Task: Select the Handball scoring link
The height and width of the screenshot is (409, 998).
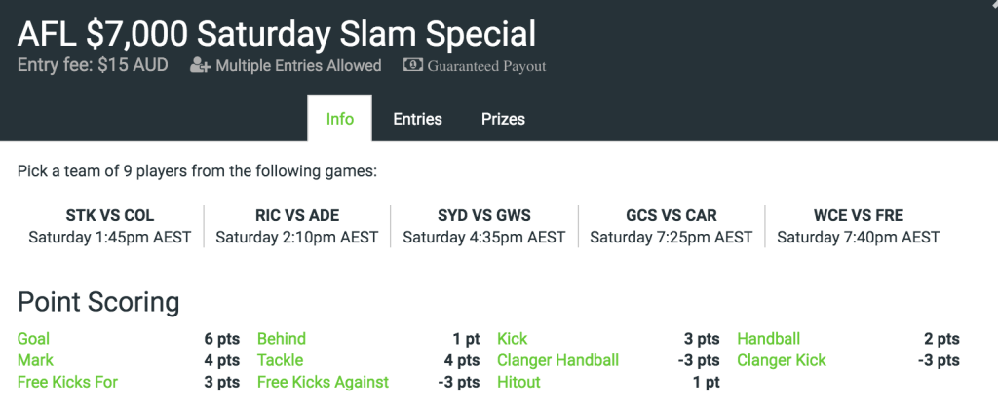Action: click(x=768, y=339)
